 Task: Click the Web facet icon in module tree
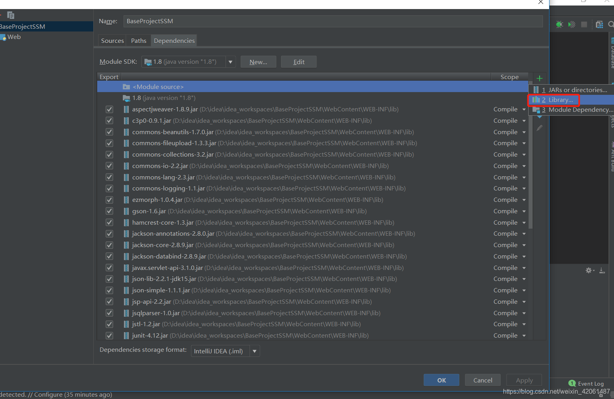[4, 37]
